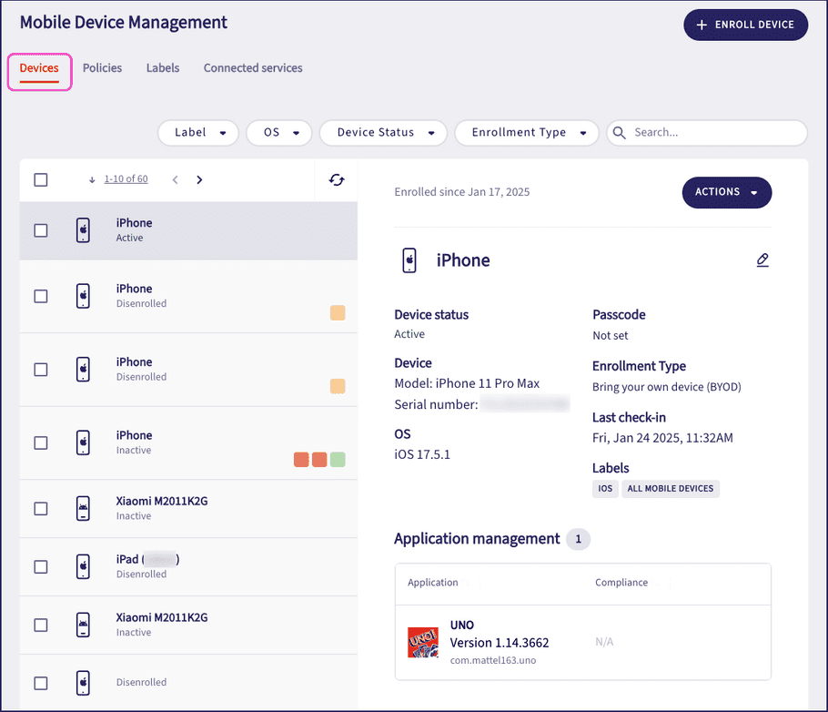Screen dimensions: 828x712
Task: Click the Passcode Not set value
Action: 610,336
